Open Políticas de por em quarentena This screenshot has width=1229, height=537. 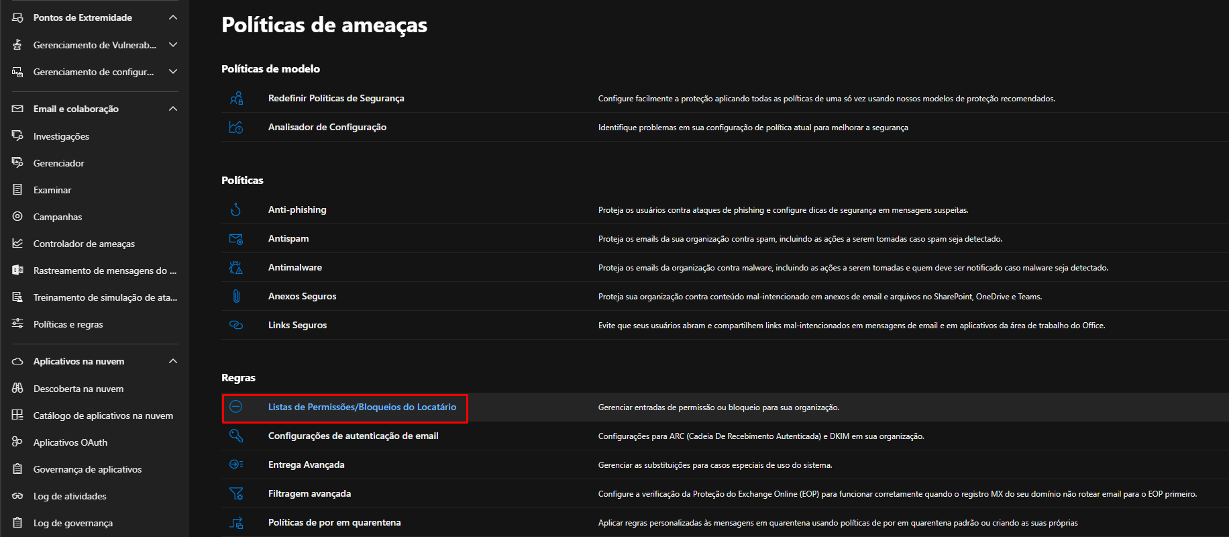[x=335, y=522]
